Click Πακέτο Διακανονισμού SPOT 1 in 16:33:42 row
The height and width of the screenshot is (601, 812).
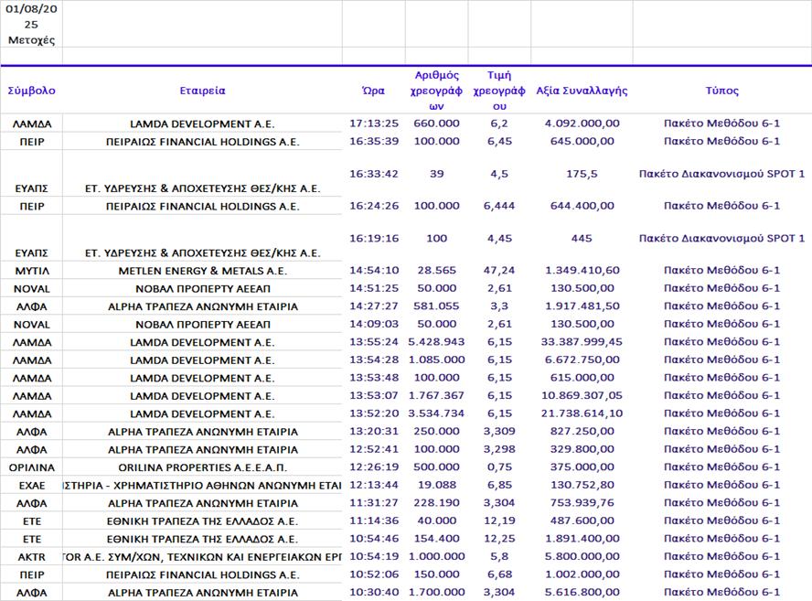pos(721,173)
